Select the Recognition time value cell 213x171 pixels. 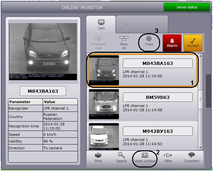pos(60,126)
